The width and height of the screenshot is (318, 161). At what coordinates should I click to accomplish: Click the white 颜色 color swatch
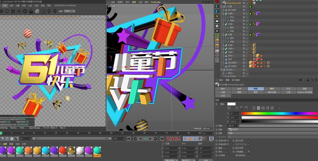[x=231, y=104]
